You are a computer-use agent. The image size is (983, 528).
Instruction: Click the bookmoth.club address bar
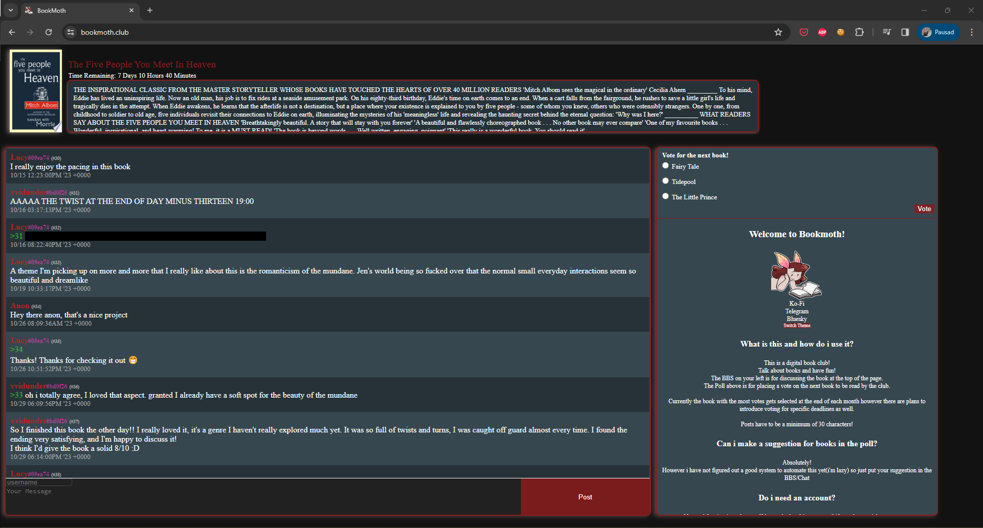coord(425,32)
